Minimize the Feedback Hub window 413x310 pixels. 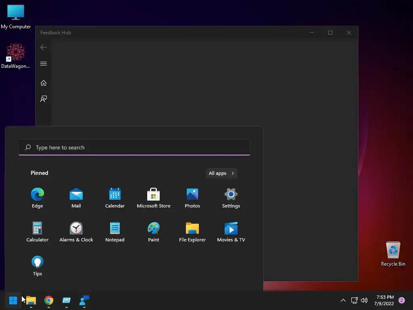click(x=312, y=33)
